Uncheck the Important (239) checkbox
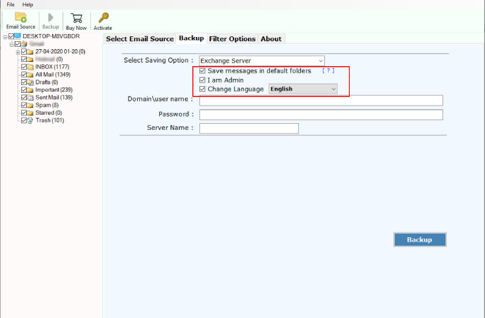 coord(24,90)
